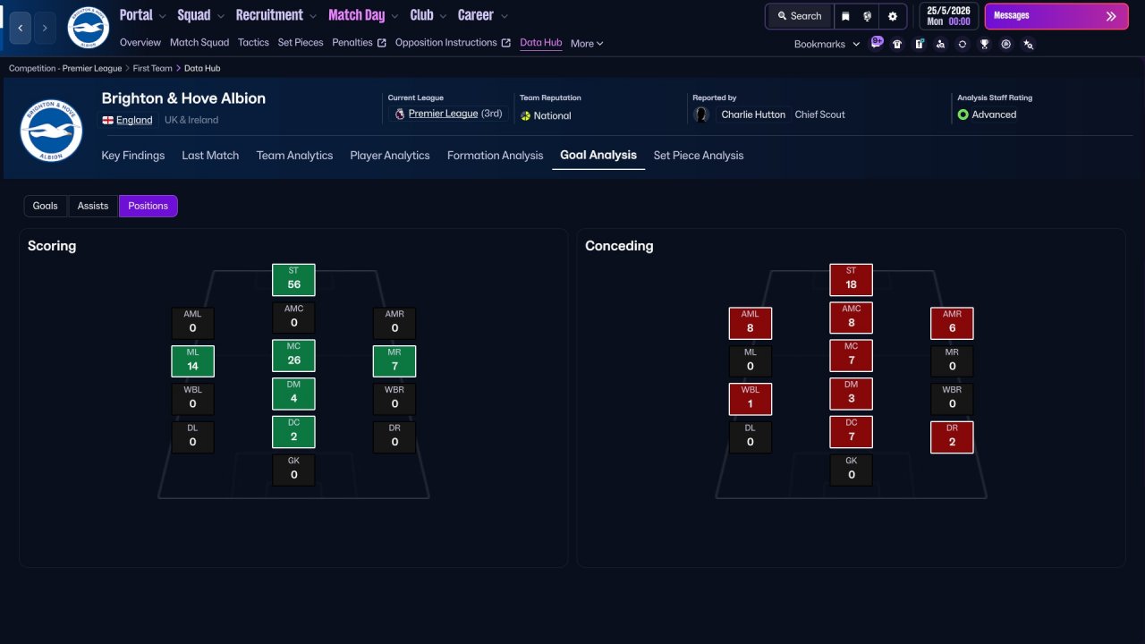Click the tactics board shortcut icon
The image size is (1145, 644).
920,44
